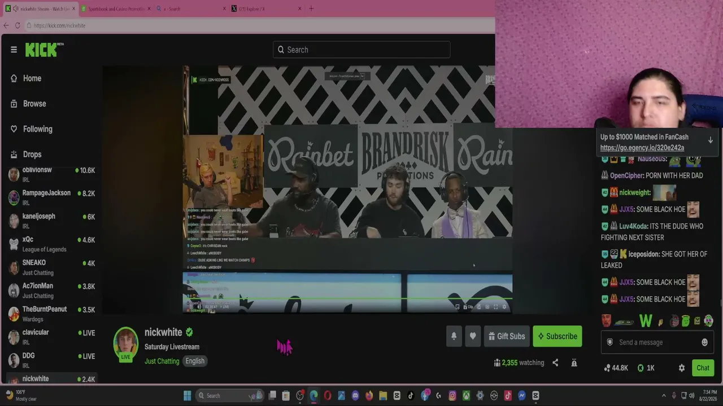Open Microsoft Edge from the taskbar
The width and height of the screenshot is (723, 406).
coord(313,395)
